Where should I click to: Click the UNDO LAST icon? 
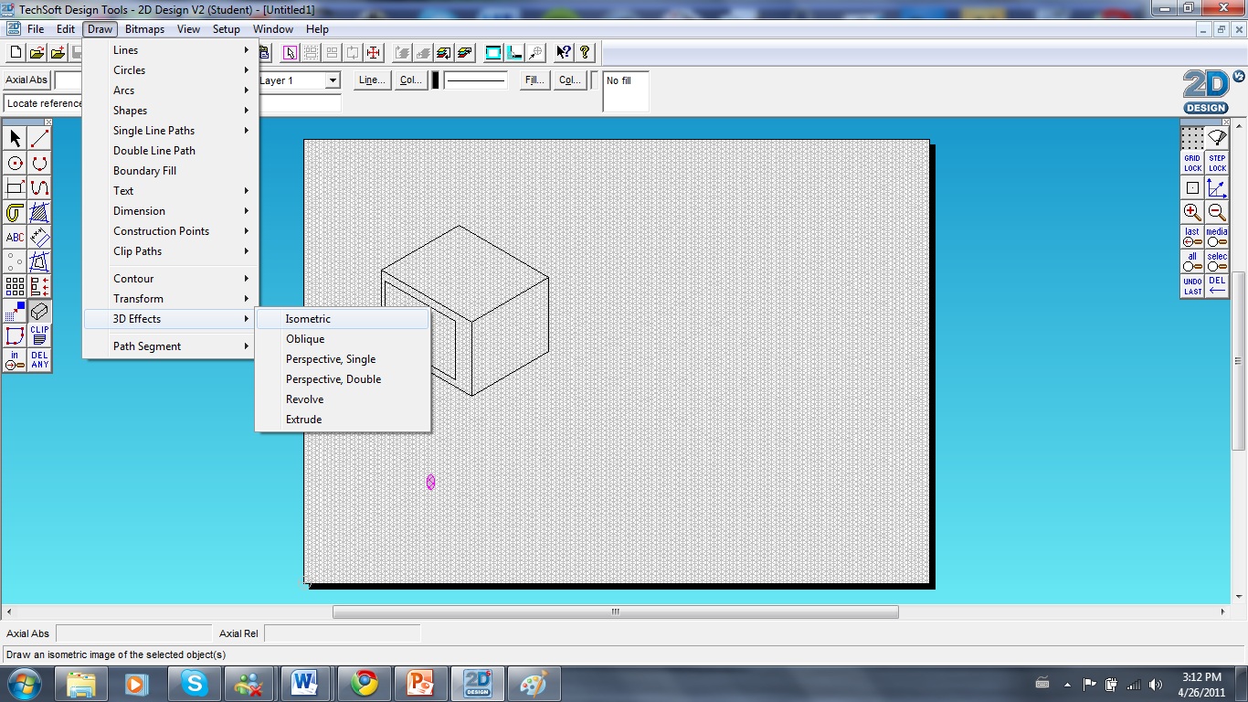pyautogui.click(x=1193, y=287)
